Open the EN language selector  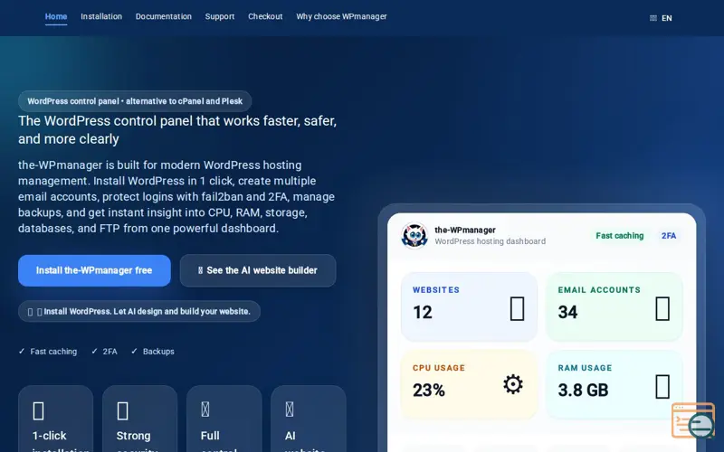click(x=661, y=18)
